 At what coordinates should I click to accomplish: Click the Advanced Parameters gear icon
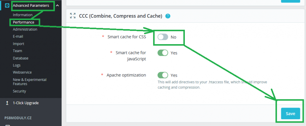click(7, 5)
